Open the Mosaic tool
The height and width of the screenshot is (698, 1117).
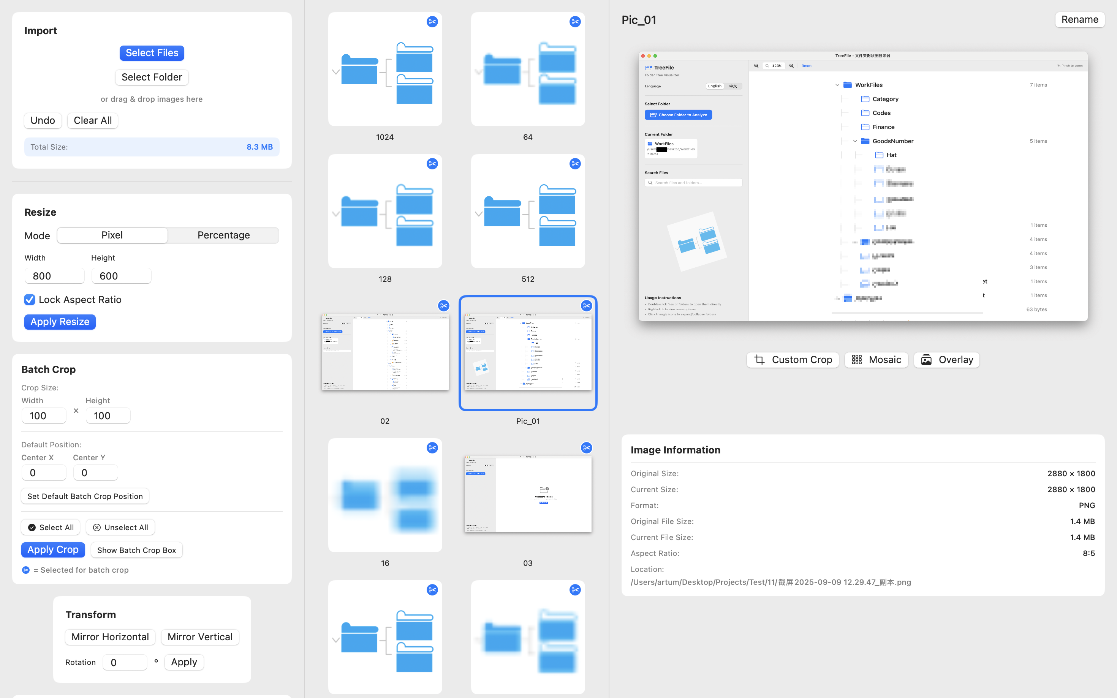(876, 360)
